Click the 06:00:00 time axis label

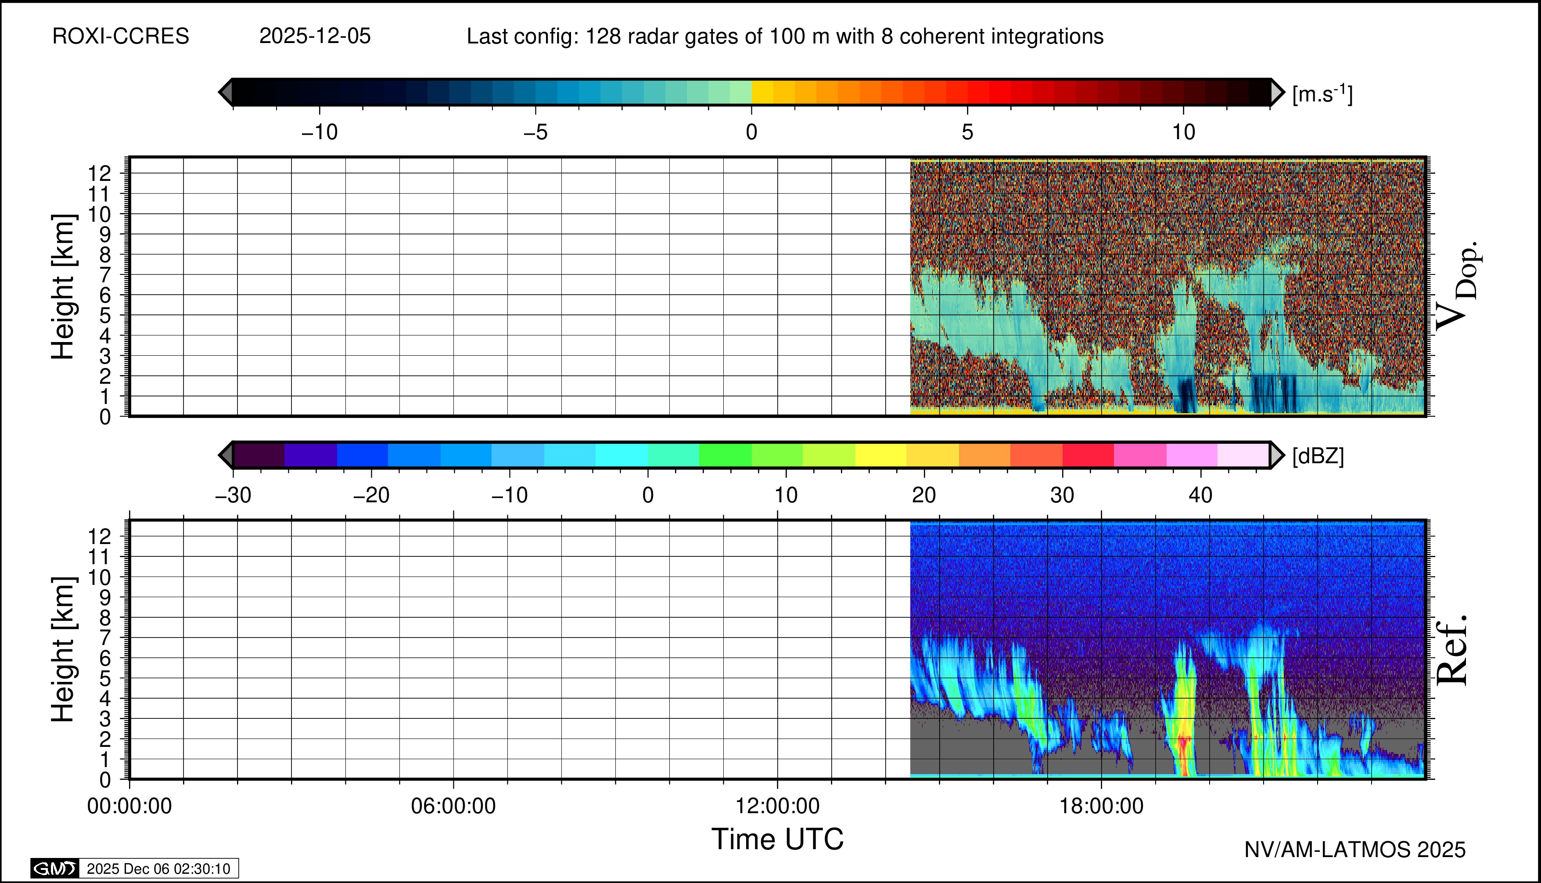pos(453,806)
